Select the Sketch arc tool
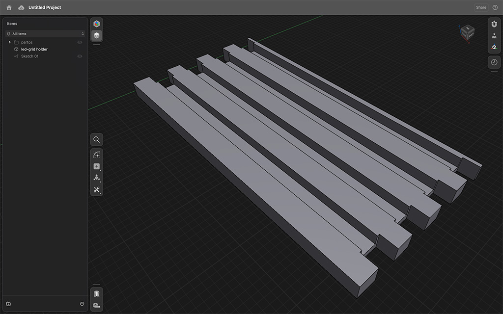The height and width of the screenshot is (314, 503). [x=97, y=155]
